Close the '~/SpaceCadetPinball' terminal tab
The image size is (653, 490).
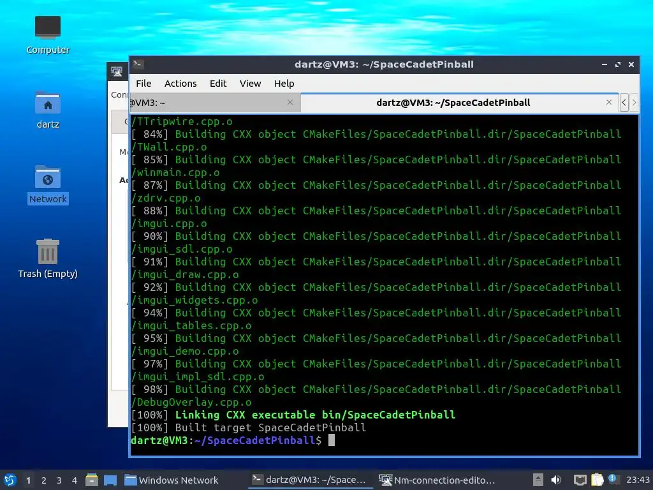(609, 102)
